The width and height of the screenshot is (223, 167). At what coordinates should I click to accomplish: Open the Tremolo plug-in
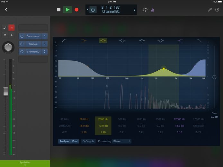33,44
